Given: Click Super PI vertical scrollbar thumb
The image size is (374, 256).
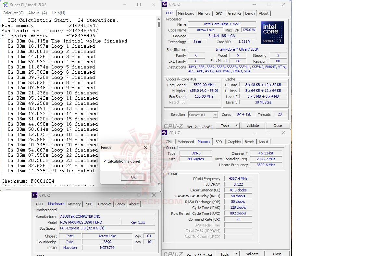Looking at the screenshot, I should coord(159,25).
